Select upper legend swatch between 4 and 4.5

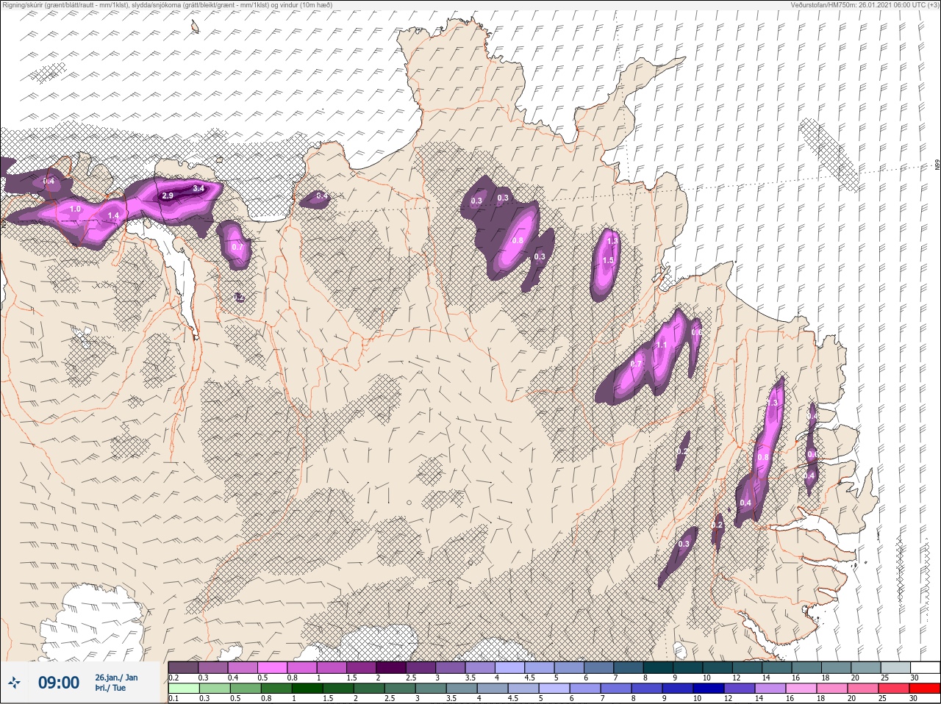pos(510,667)
